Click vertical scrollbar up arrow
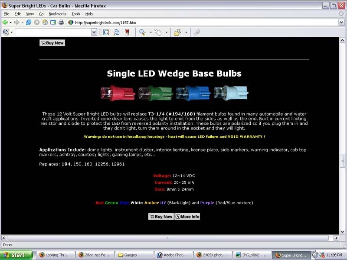The width and height of the screenshot is (347, 260). click(342, 40)
